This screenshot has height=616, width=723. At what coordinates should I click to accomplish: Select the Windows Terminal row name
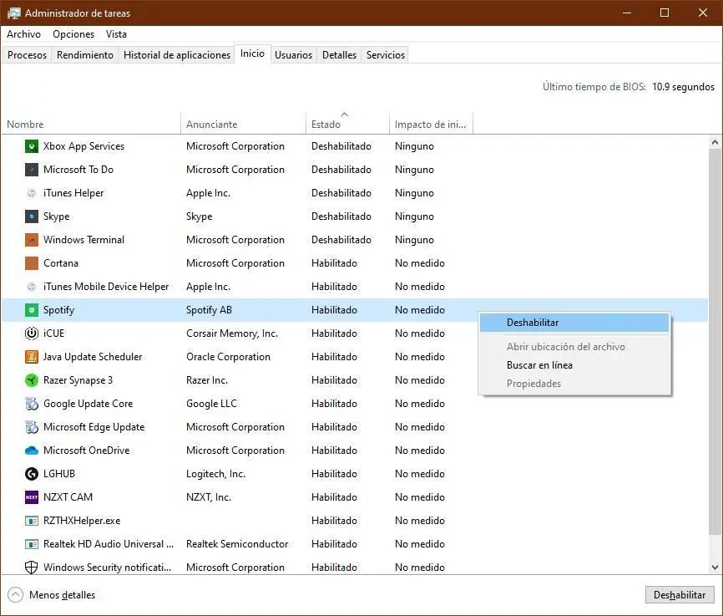point(84,240)
